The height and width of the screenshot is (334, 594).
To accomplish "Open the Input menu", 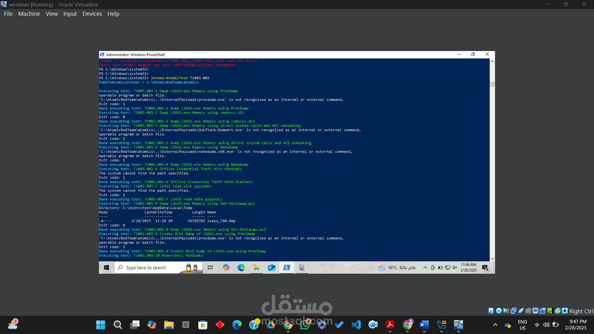I will pos(70,14).
